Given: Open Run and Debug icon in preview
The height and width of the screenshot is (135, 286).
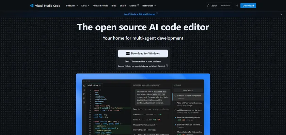Looking at the screenshot, I should [84, 98].
